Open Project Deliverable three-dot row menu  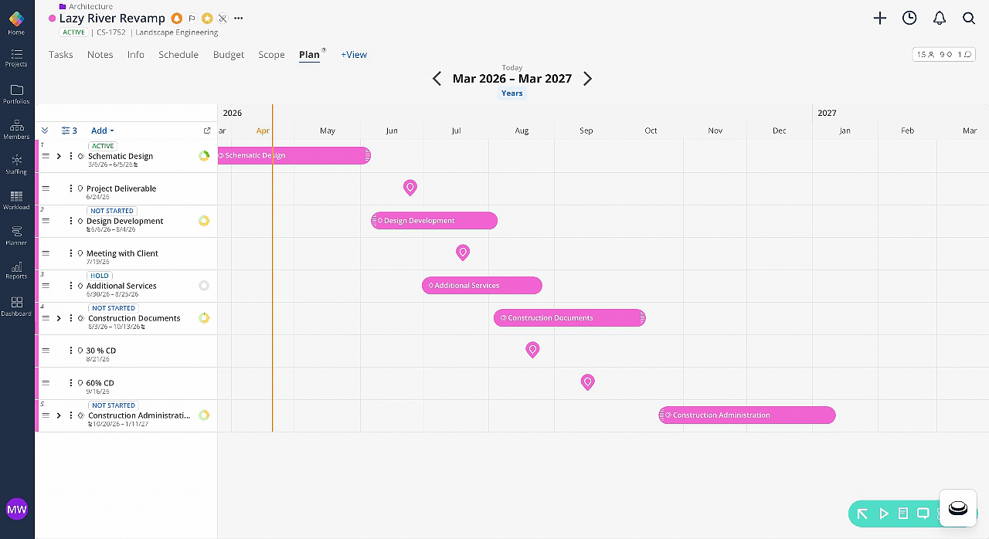(x=71, y=188)
